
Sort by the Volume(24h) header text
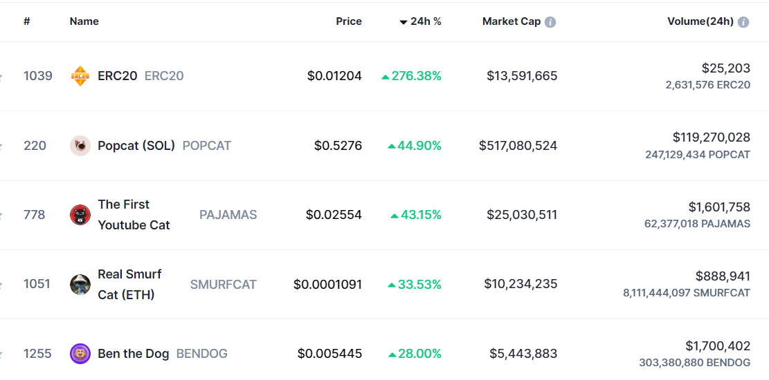pyautogui.click(x=700, y=21)
